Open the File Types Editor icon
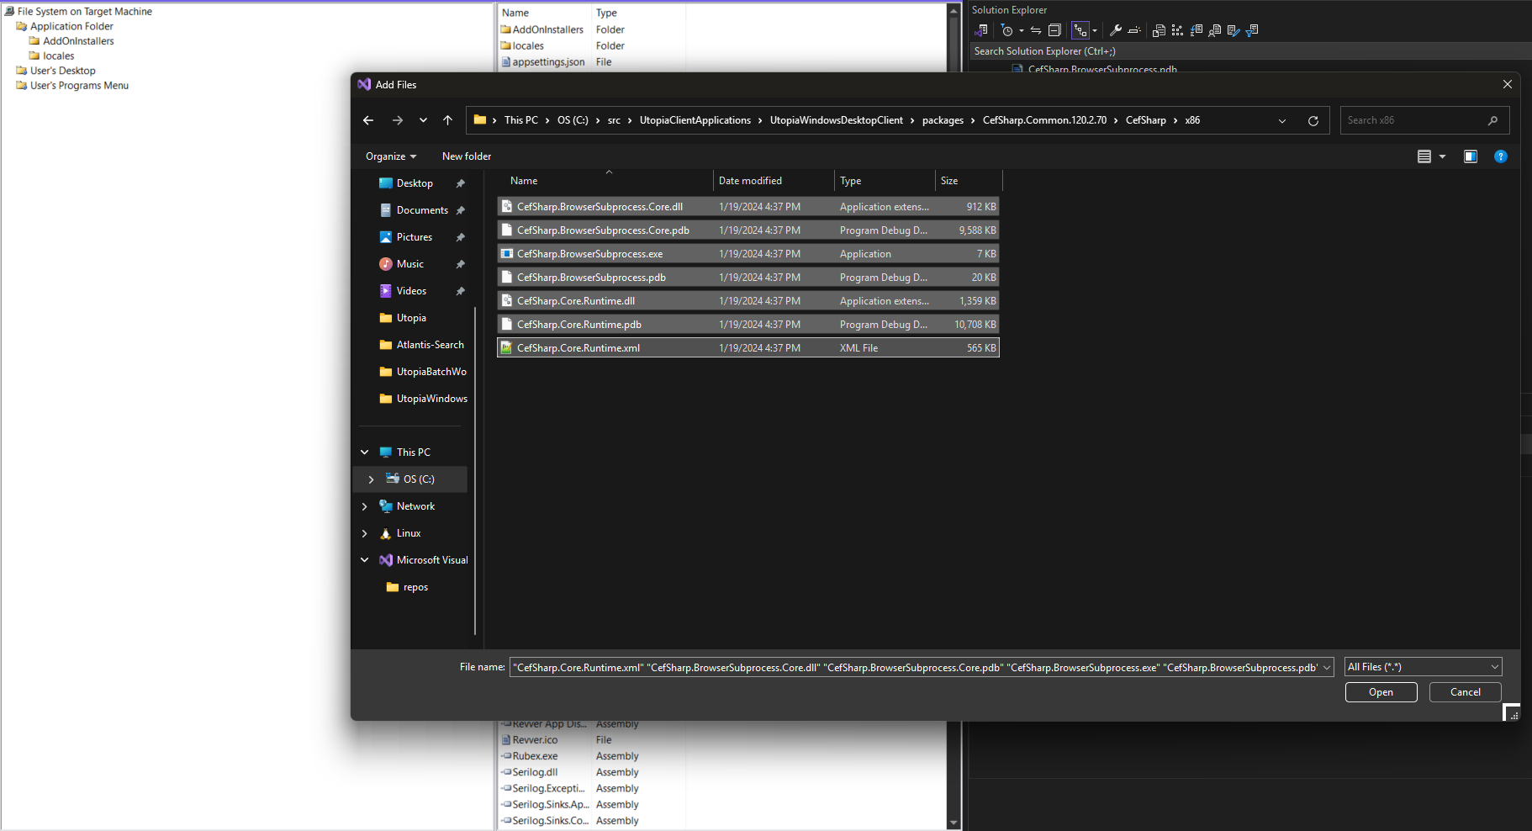The image size is (1532, 831). 1196,30
